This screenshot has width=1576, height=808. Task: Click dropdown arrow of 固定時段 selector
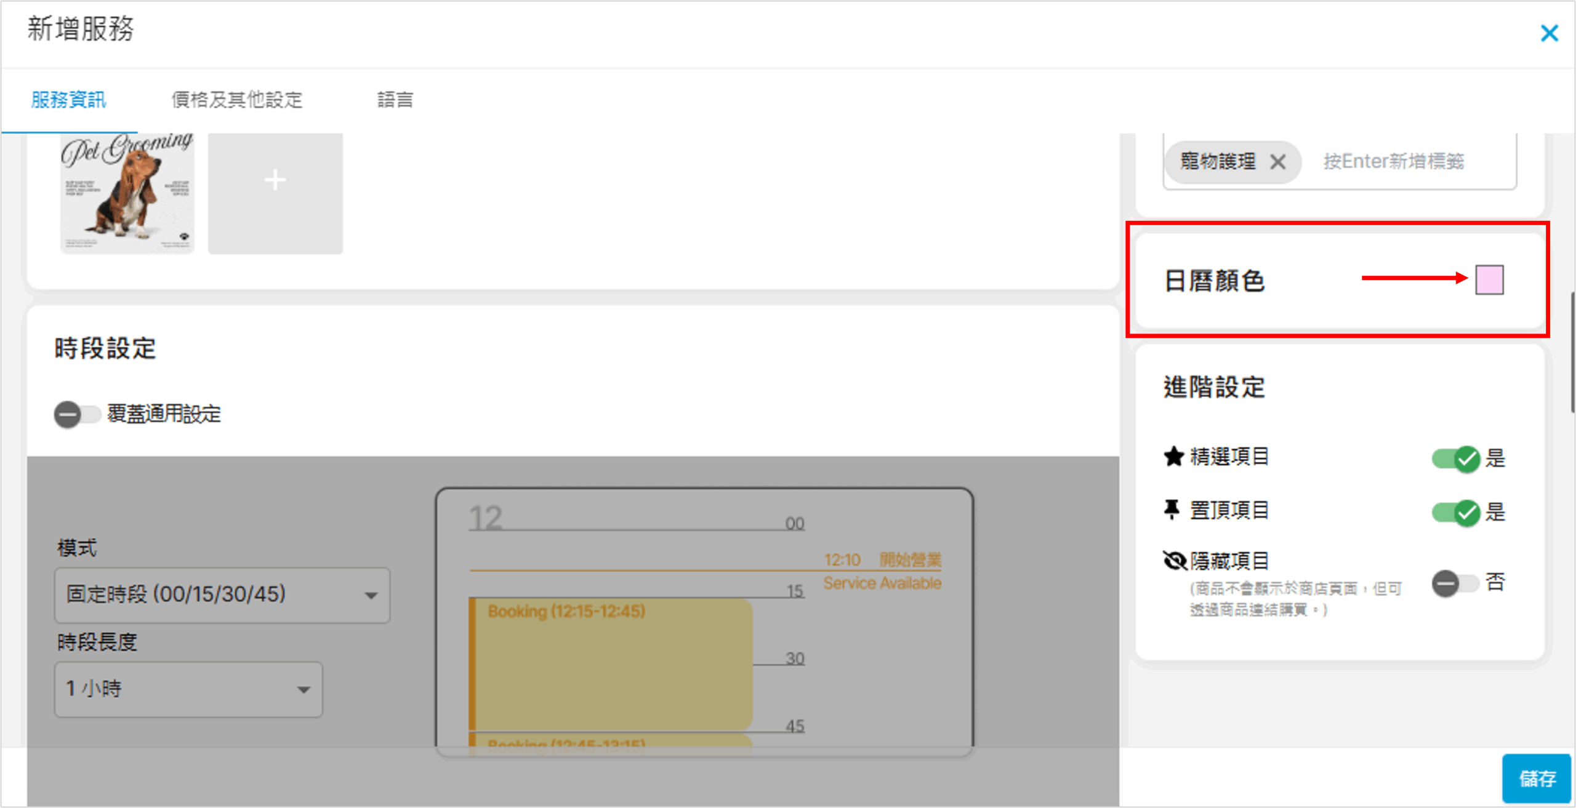click(x=371, y=596)
